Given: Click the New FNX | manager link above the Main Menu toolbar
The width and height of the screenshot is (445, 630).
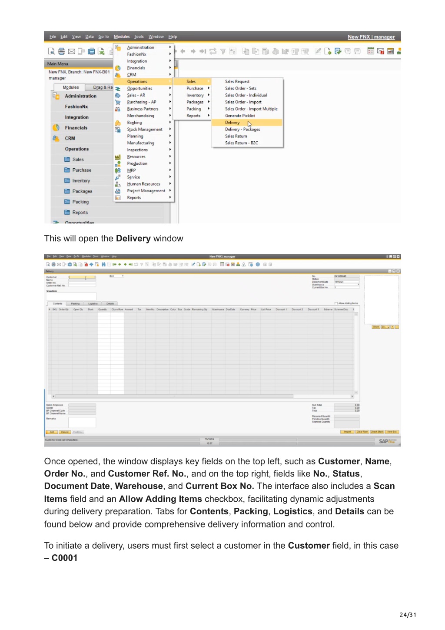Looking at the screenshot, I should click(x=371, y=37).
